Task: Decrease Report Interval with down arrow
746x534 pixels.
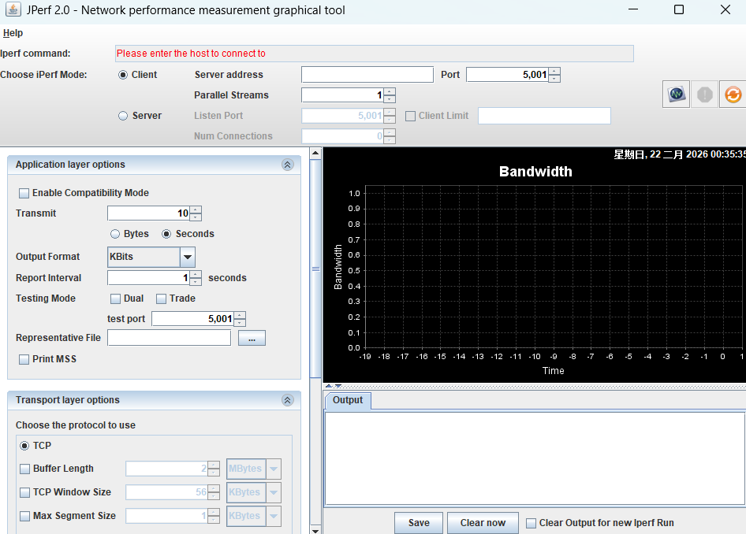Action: (196, 282)
